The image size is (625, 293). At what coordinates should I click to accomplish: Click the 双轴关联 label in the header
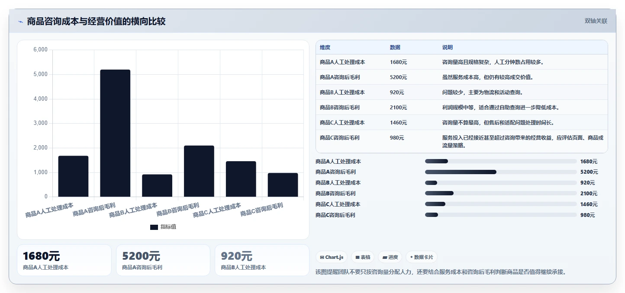click(596, 21)
